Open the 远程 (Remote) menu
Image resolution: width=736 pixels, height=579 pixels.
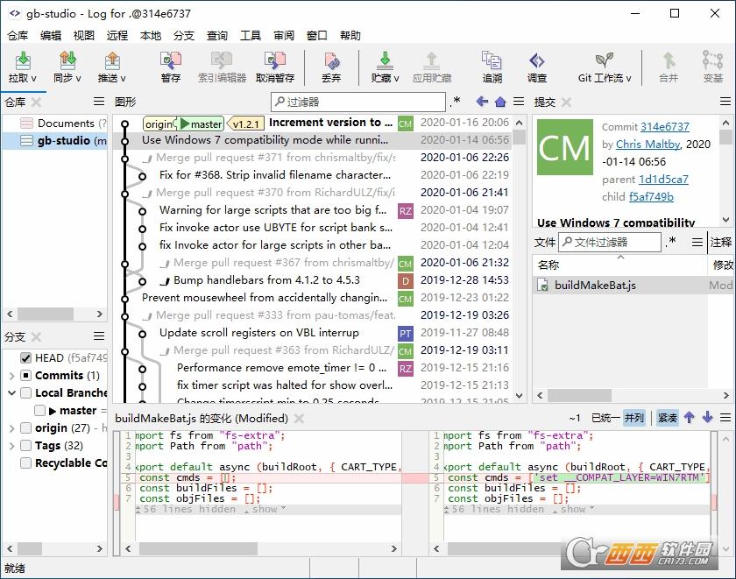pos(117,36)
